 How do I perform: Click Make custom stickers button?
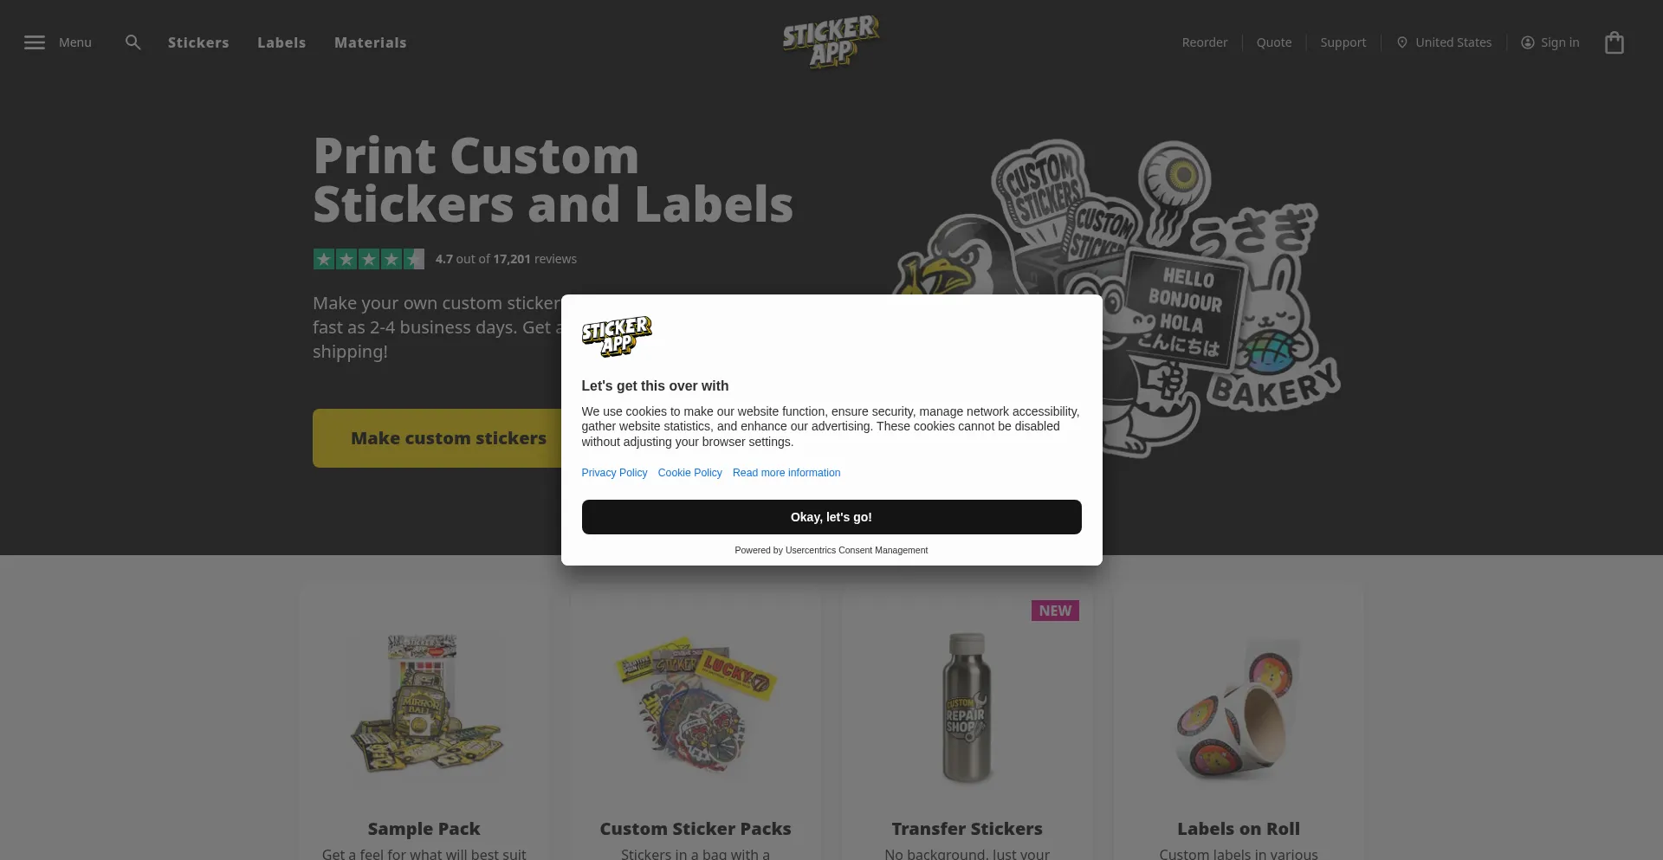click(448, 438)
